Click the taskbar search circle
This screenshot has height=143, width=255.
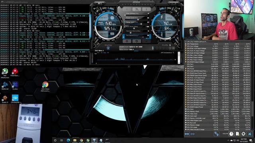pyautogui.click(x=55, y=140)
